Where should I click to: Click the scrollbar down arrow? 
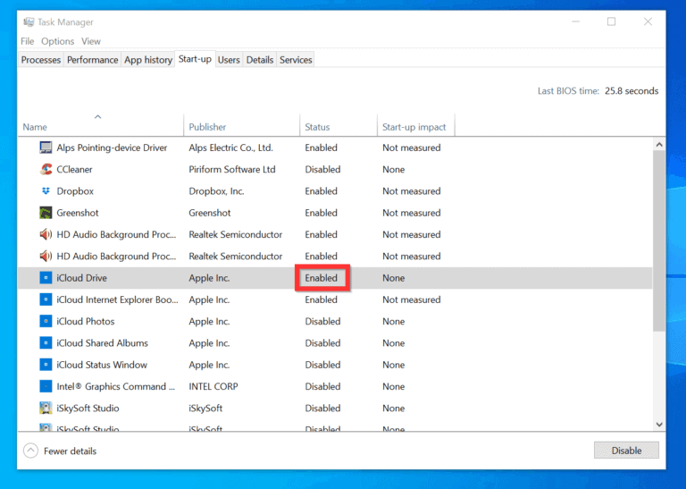click(659, 425)
